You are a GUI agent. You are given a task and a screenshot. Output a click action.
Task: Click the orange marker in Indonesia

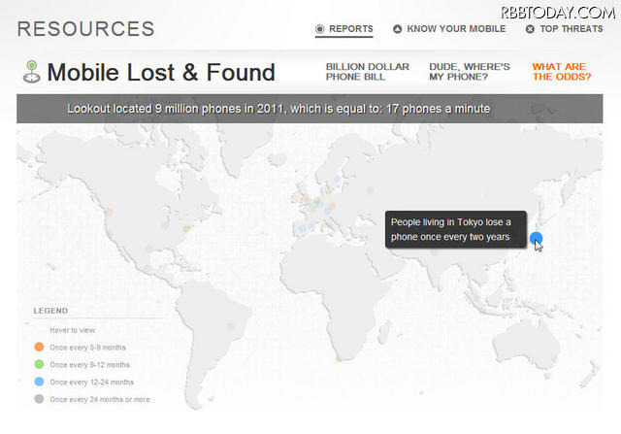tap(482, 311)
